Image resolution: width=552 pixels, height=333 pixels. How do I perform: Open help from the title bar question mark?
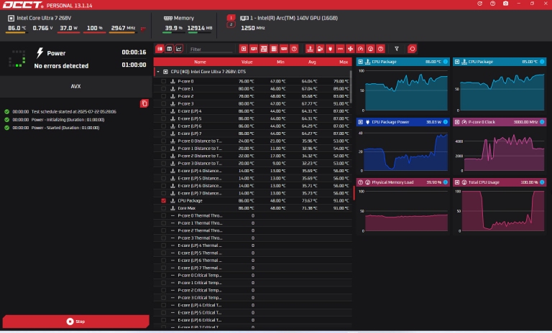492,4
